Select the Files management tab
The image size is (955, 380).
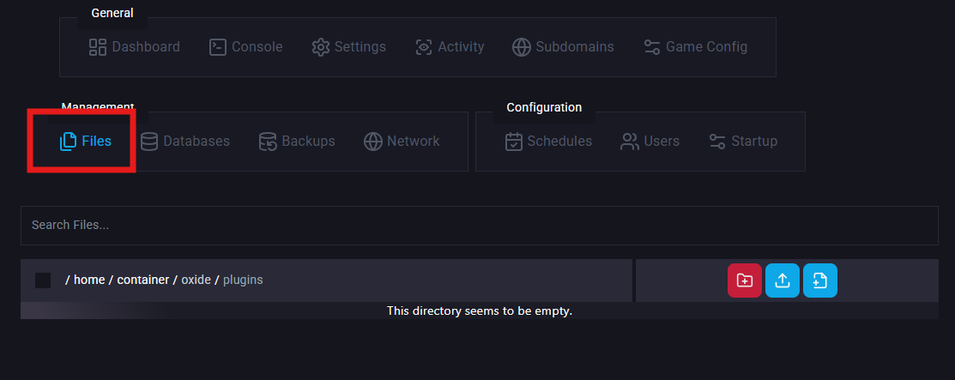86,142
